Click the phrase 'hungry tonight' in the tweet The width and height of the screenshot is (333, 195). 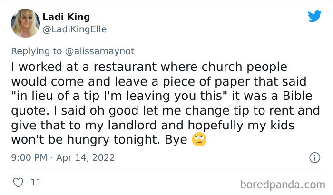113,139
